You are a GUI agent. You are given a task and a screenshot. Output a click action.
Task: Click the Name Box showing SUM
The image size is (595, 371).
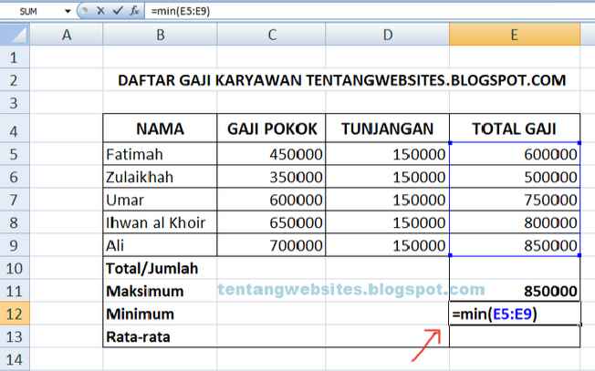pos(32,11)
